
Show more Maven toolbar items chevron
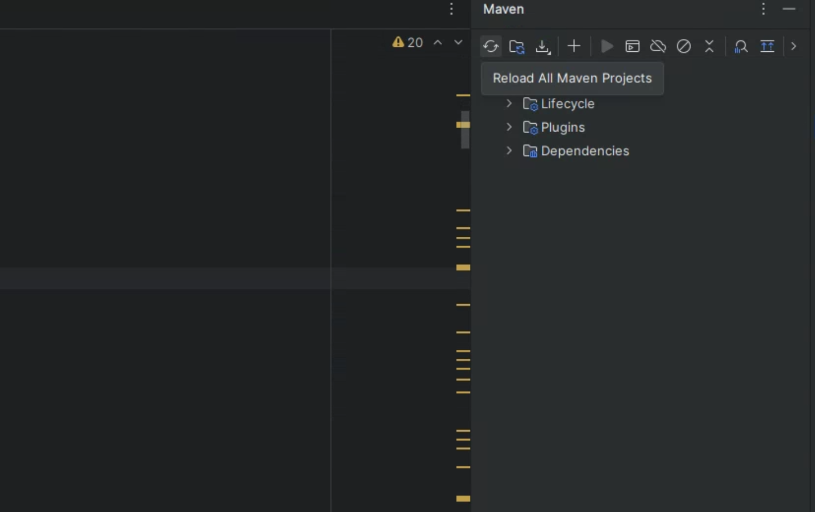(x=793, y=46)
